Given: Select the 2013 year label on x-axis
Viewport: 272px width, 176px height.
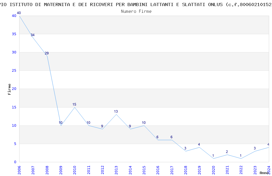Looking at the screenshot, I should (x=116, y=170).
